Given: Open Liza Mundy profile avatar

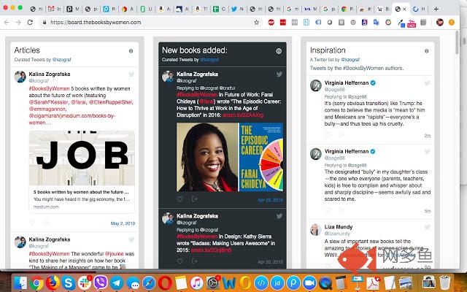Looking at the screenshot, I should [316, 229].
